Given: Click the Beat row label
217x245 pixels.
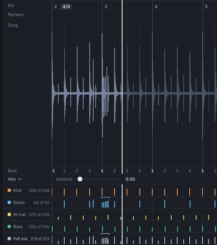Looking at the screenshot, I should coord(12,171).
